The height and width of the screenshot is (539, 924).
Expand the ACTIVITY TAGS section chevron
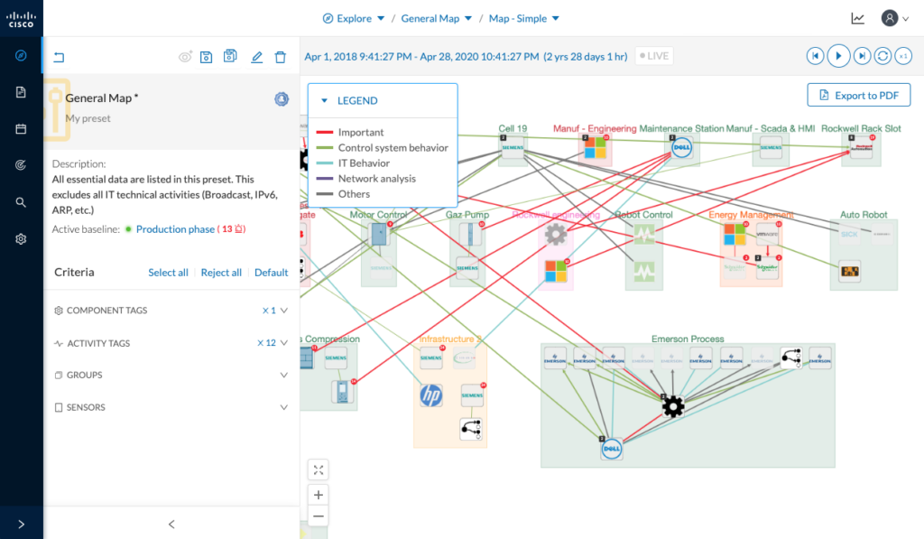[x=284, y=342]
